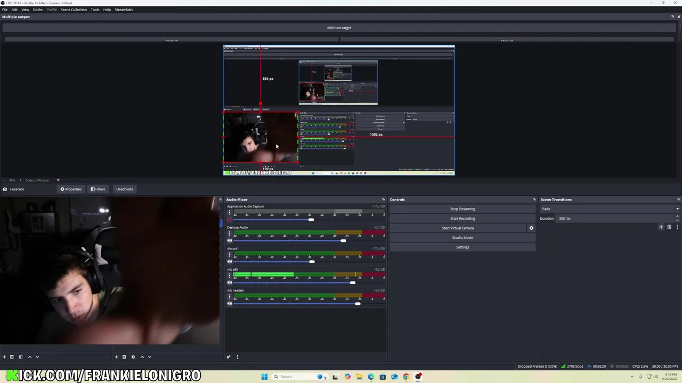The image size is (682, 383).
Task: Mute discord audio channel
Action: click(230, 261)
